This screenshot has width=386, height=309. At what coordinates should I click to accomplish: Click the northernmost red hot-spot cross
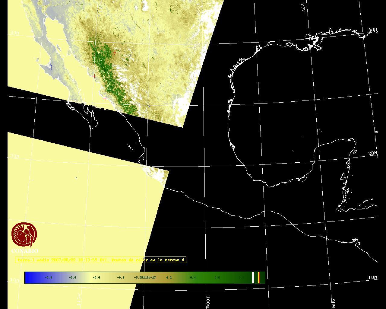click(115, 53)
